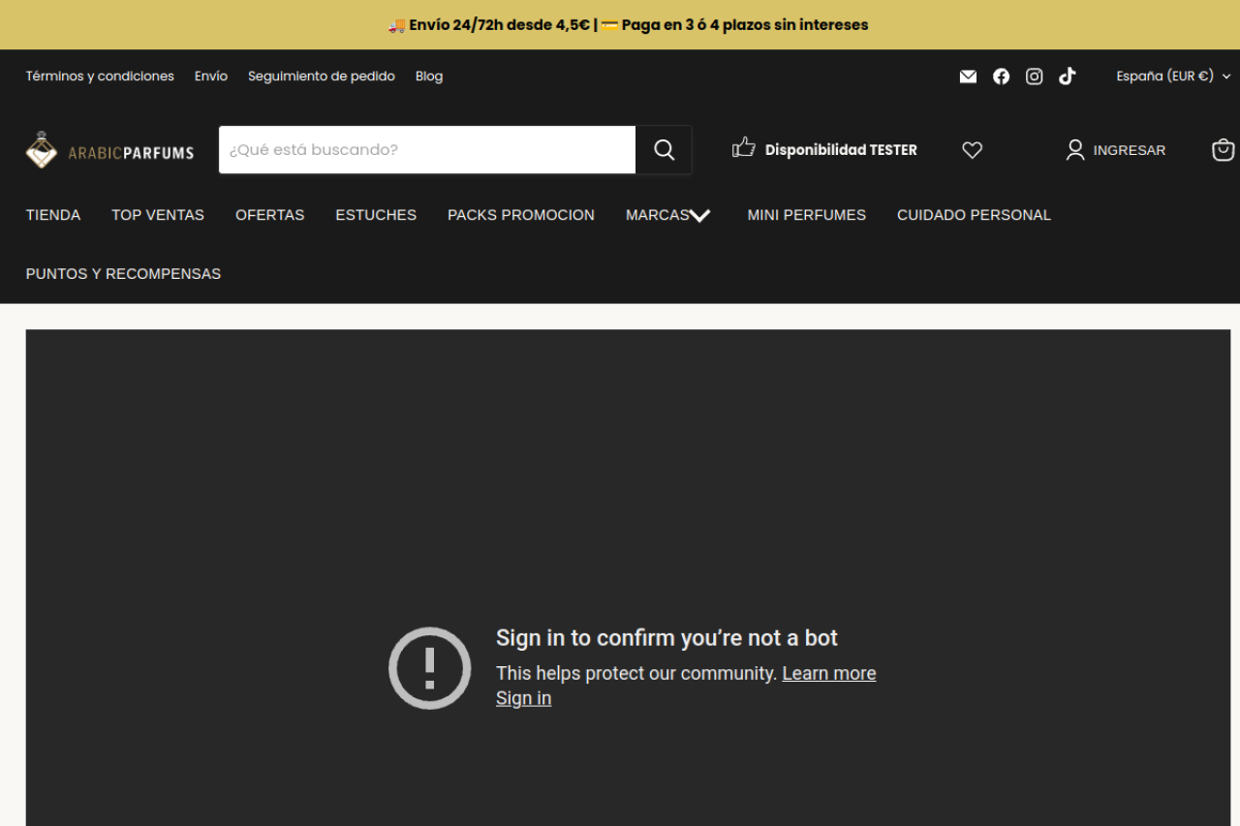Open the Facebook social icon
The image size is (1240, 826).
click(x=1001, y=76)
